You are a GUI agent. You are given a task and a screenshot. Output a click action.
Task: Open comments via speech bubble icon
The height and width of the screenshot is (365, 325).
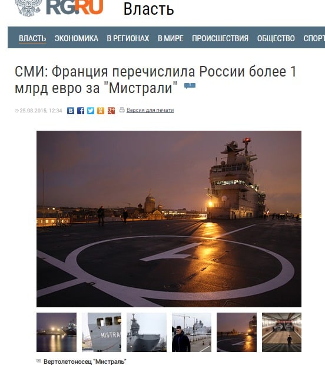190,86
